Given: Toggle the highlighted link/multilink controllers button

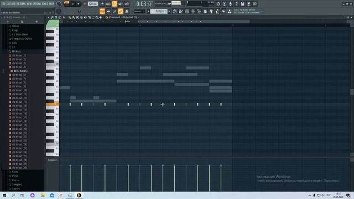Looking at the screenshot, I should [x=121, y=11].
